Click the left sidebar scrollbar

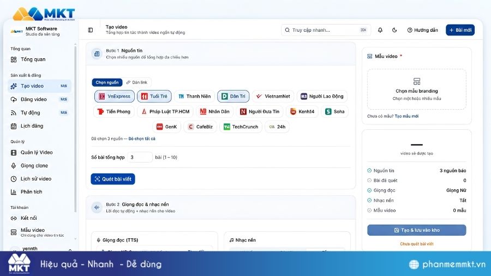click(x=75, y=128)
